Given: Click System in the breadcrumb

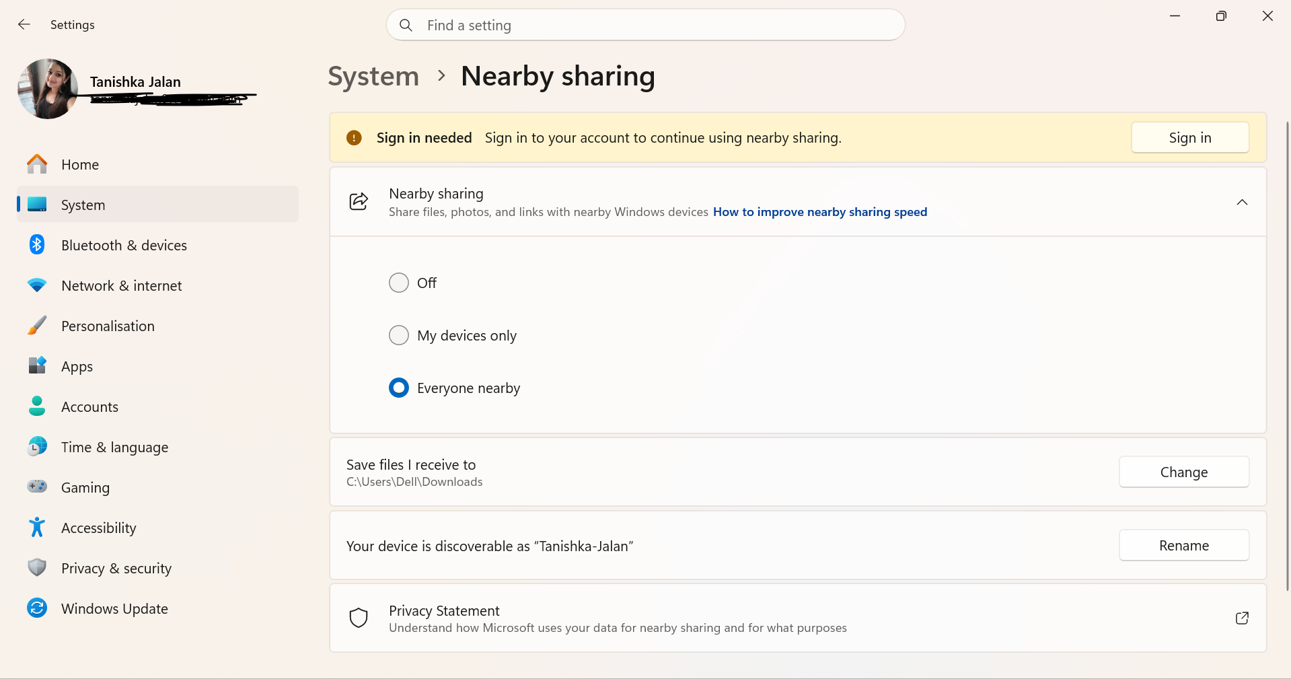Looking at the screenshot, I should 373,76.
